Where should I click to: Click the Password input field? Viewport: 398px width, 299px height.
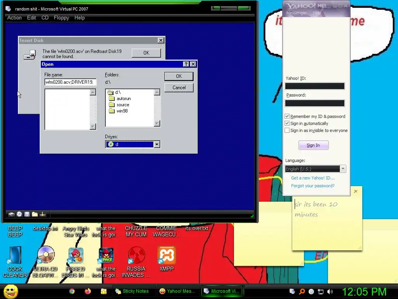(x=315, y=103)
